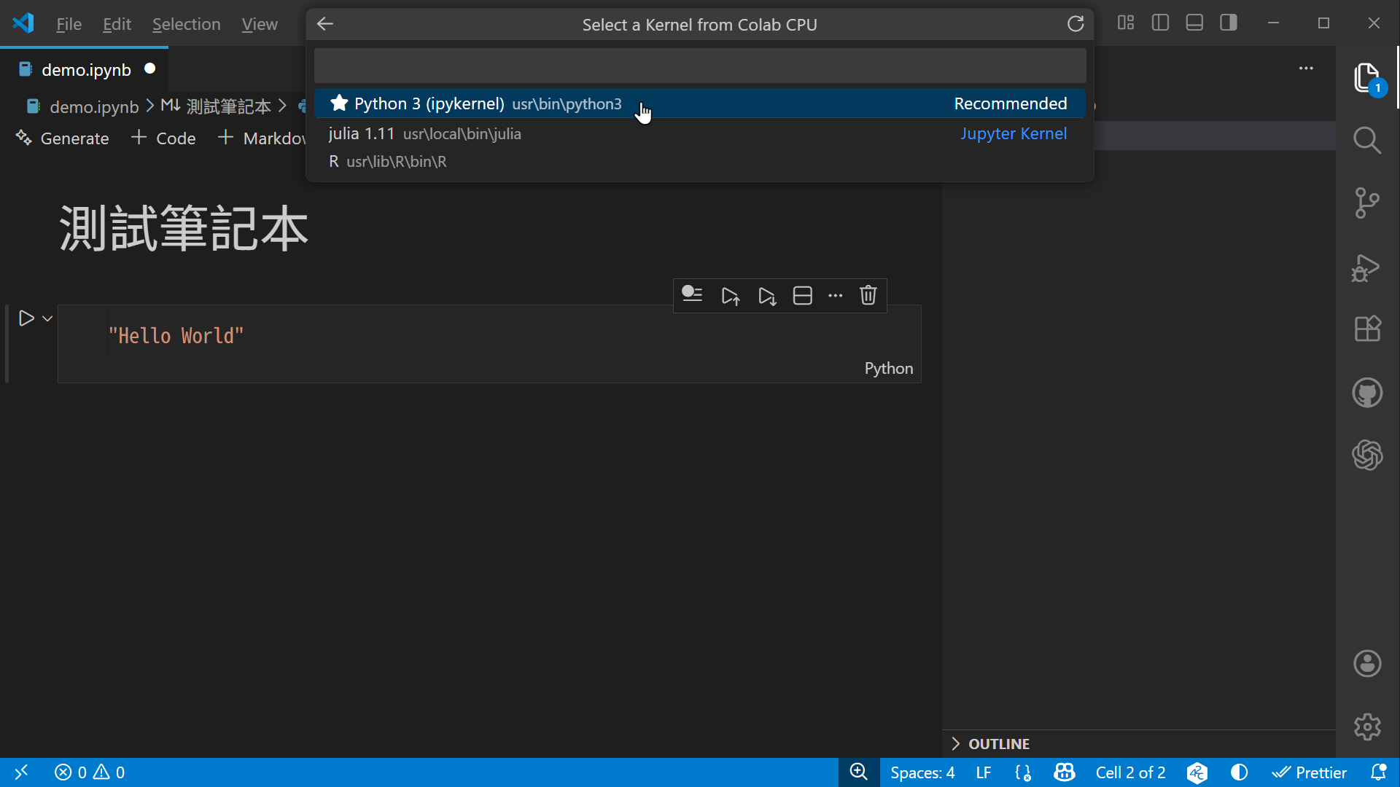Click the refresh kernel list icon
The width and height of the screenshot is (1400, 787).
pos(1076,24)
